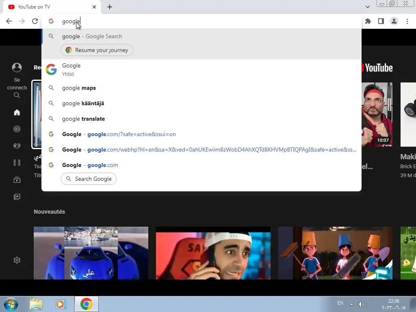This screenshot has height=312, width=416.
Task: Open the YouTube gaming controller icon
Action: pyautogui.click(x=17, y=146)
